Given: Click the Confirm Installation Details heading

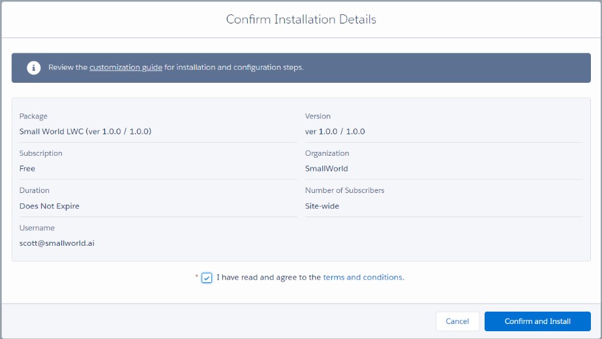Looking at the screenshot, I should point(301,20).
